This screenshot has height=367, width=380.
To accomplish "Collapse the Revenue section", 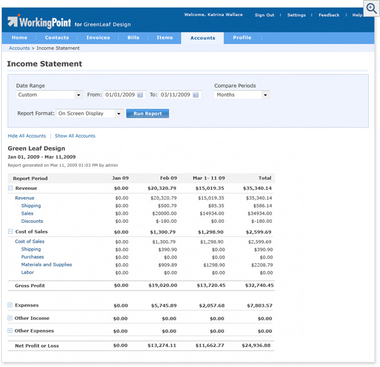I will [10, 188].
